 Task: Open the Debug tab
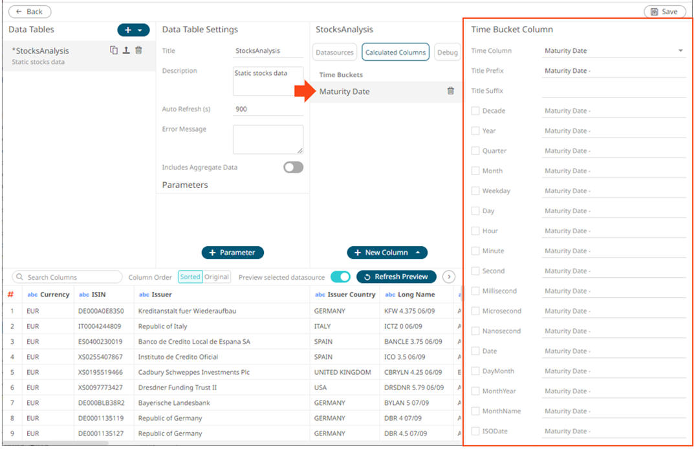coord(447,52)
